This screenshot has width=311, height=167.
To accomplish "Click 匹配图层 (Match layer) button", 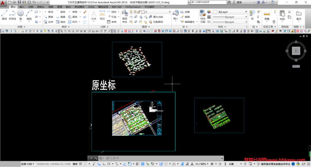I will point(156,22).
